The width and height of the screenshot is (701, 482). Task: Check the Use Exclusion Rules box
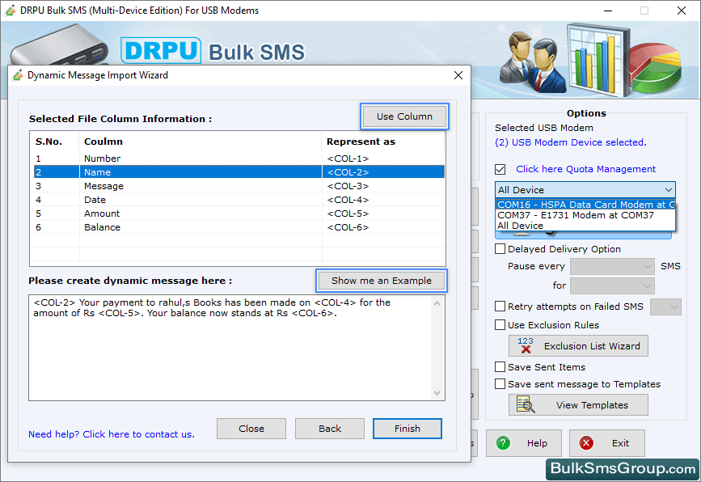[500, 324]
